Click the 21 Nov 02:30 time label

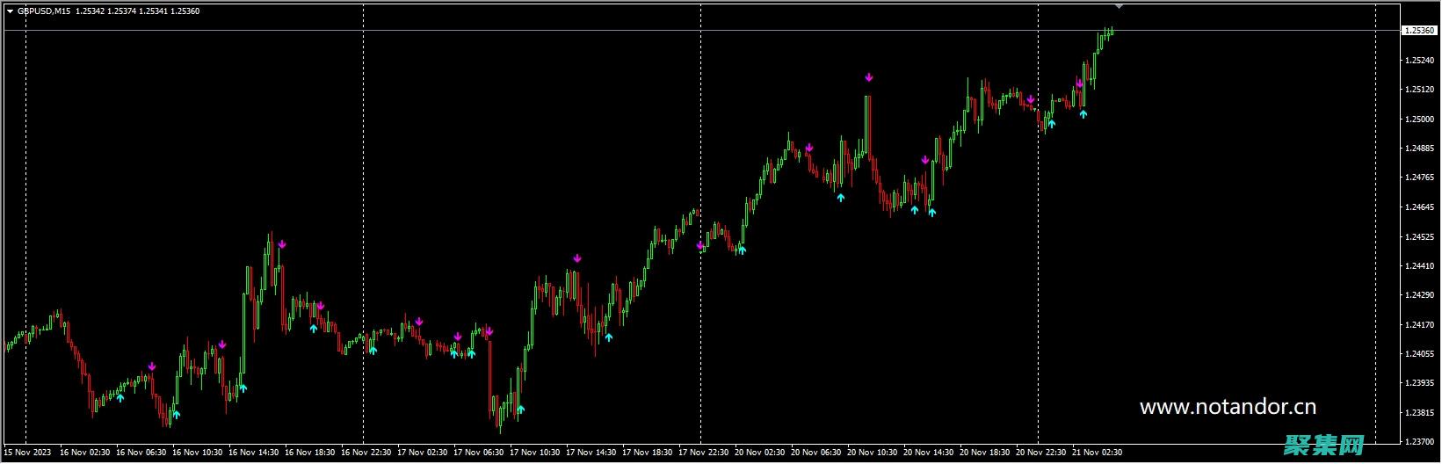click(x=1097, y=453)
